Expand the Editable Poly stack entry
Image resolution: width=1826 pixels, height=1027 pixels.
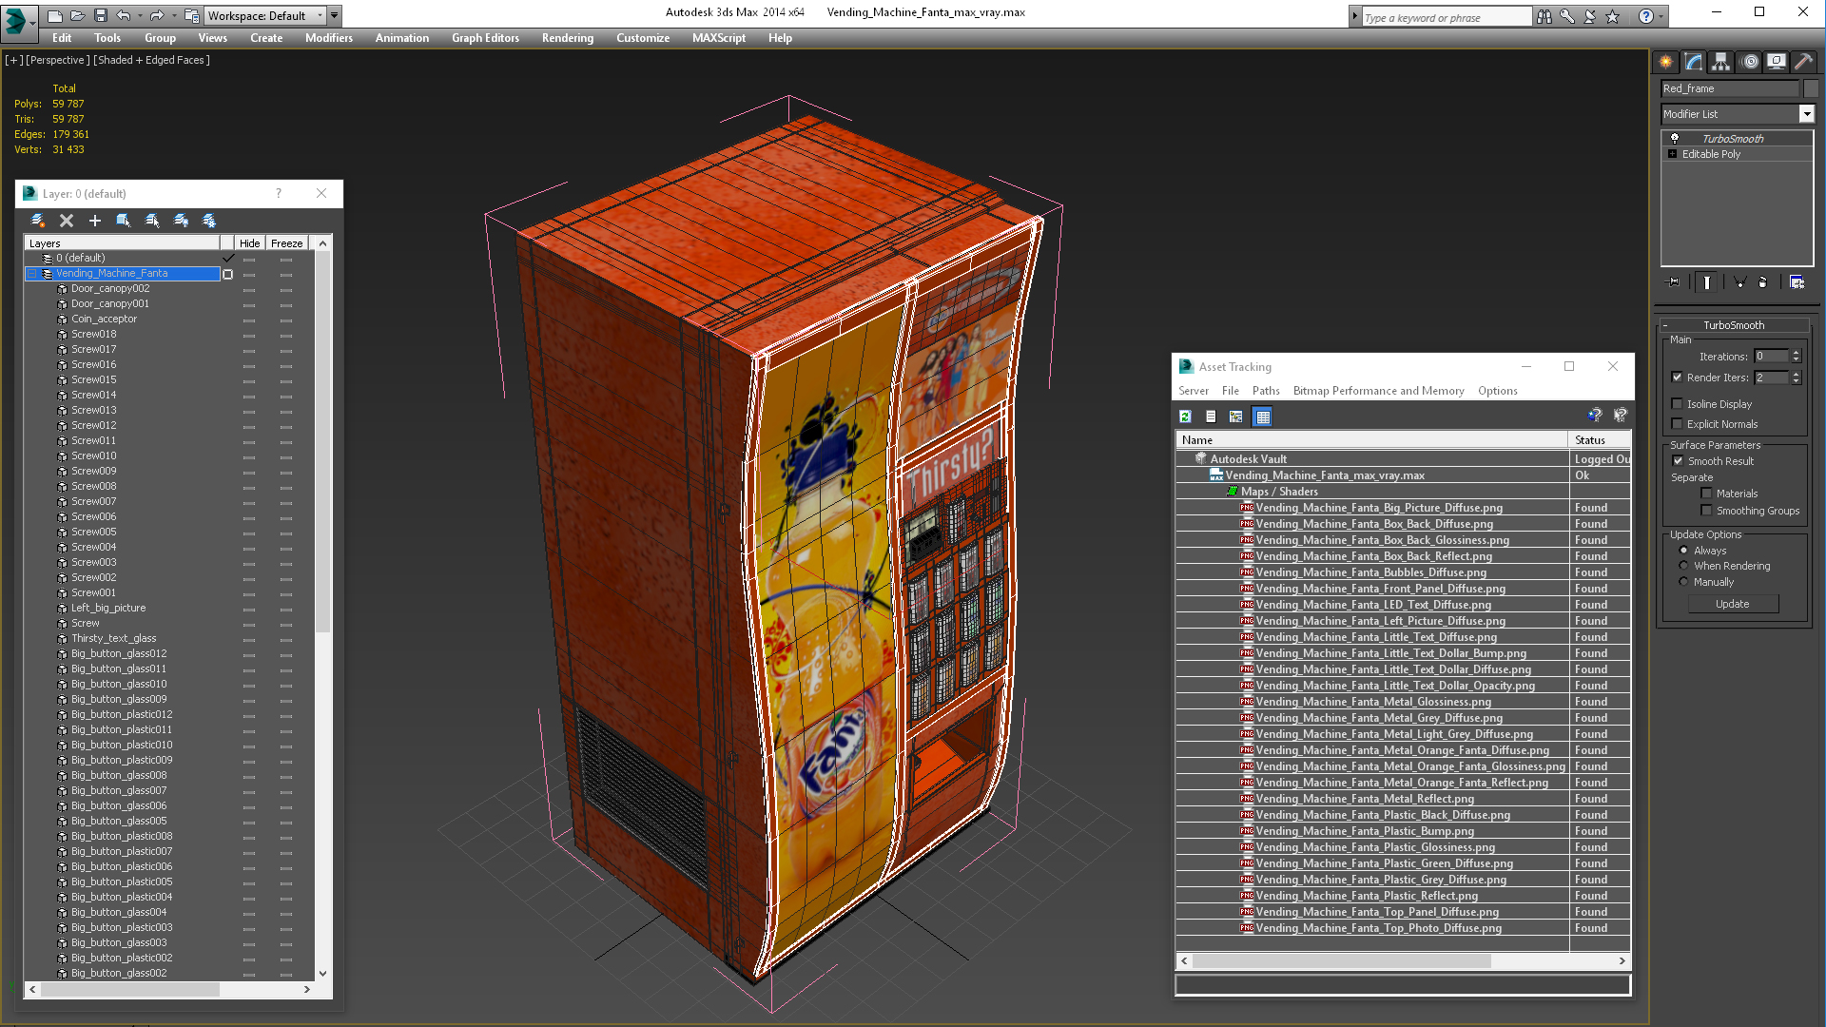1673,154
